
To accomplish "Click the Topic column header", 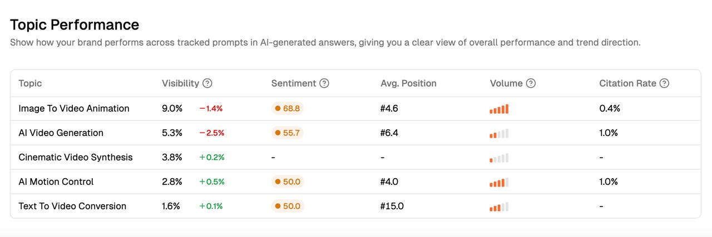I will click(30, 83).
